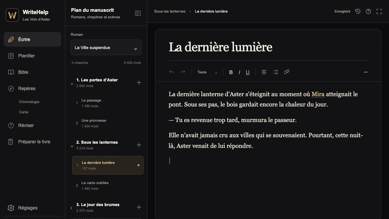Toggle bold formatting
The image size is (389, 219).
231,72
